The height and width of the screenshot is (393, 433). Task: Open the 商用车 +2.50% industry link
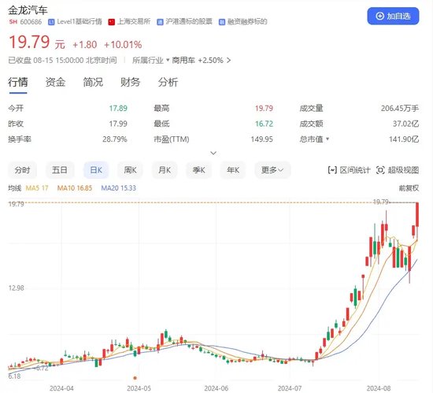pyautogui.click(x=201, y=60)
